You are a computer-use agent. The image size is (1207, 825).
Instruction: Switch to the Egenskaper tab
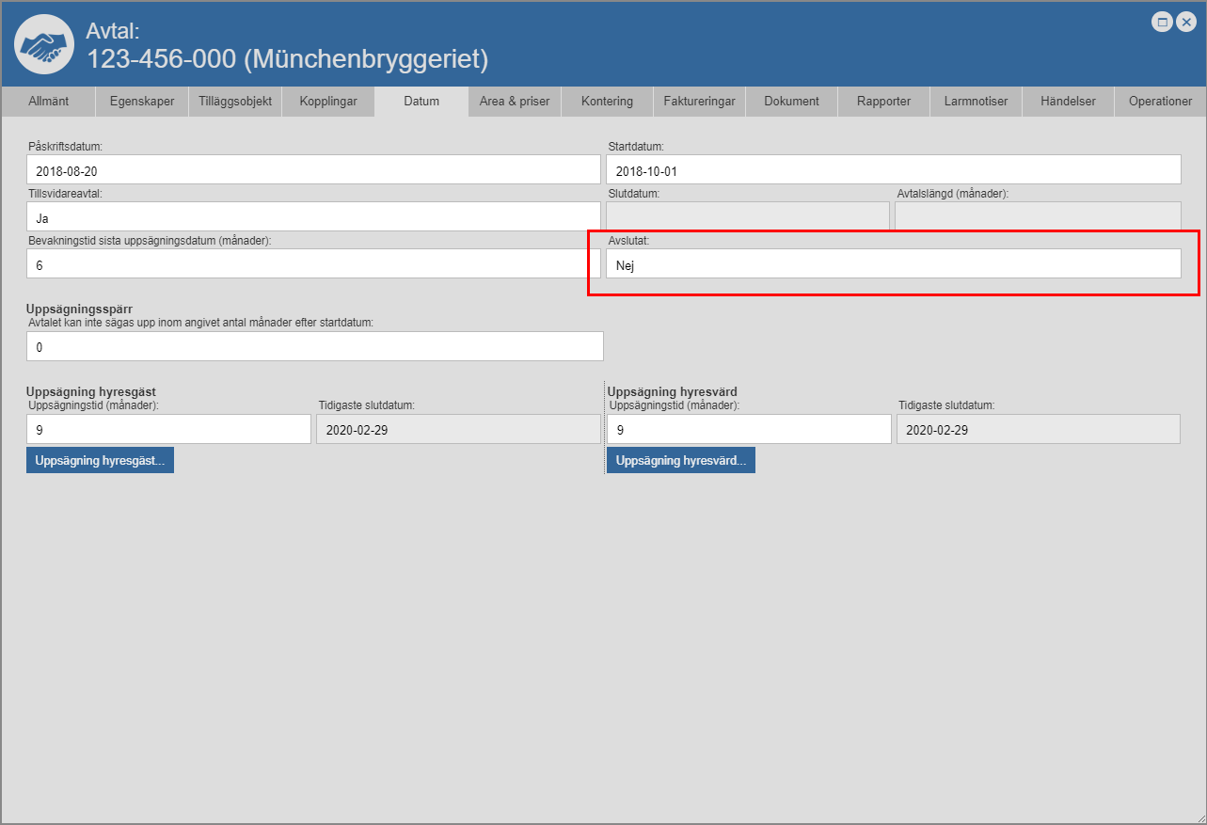[x=142, y=102]
